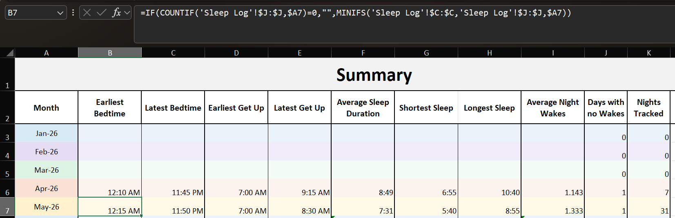Click the Enter checkmark formula button
Image resolution: width=675 pixels, height=218 pixels.
click(x=101, y=13)
